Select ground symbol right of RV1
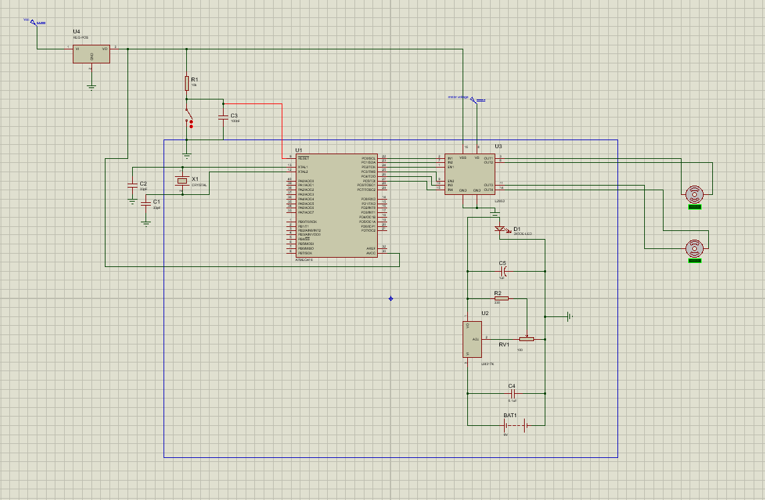The height and width of the screenshot is (500, 765). pos(569,317)
